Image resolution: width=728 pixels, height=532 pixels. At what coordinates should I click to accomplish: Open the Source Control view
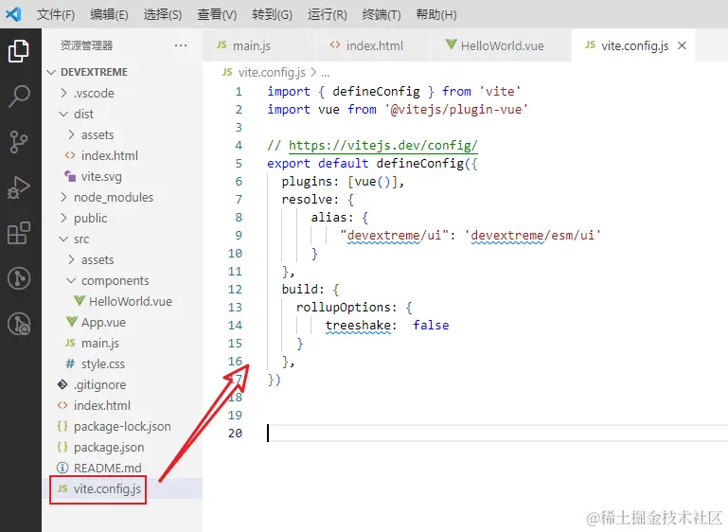[x=19, y=142]
